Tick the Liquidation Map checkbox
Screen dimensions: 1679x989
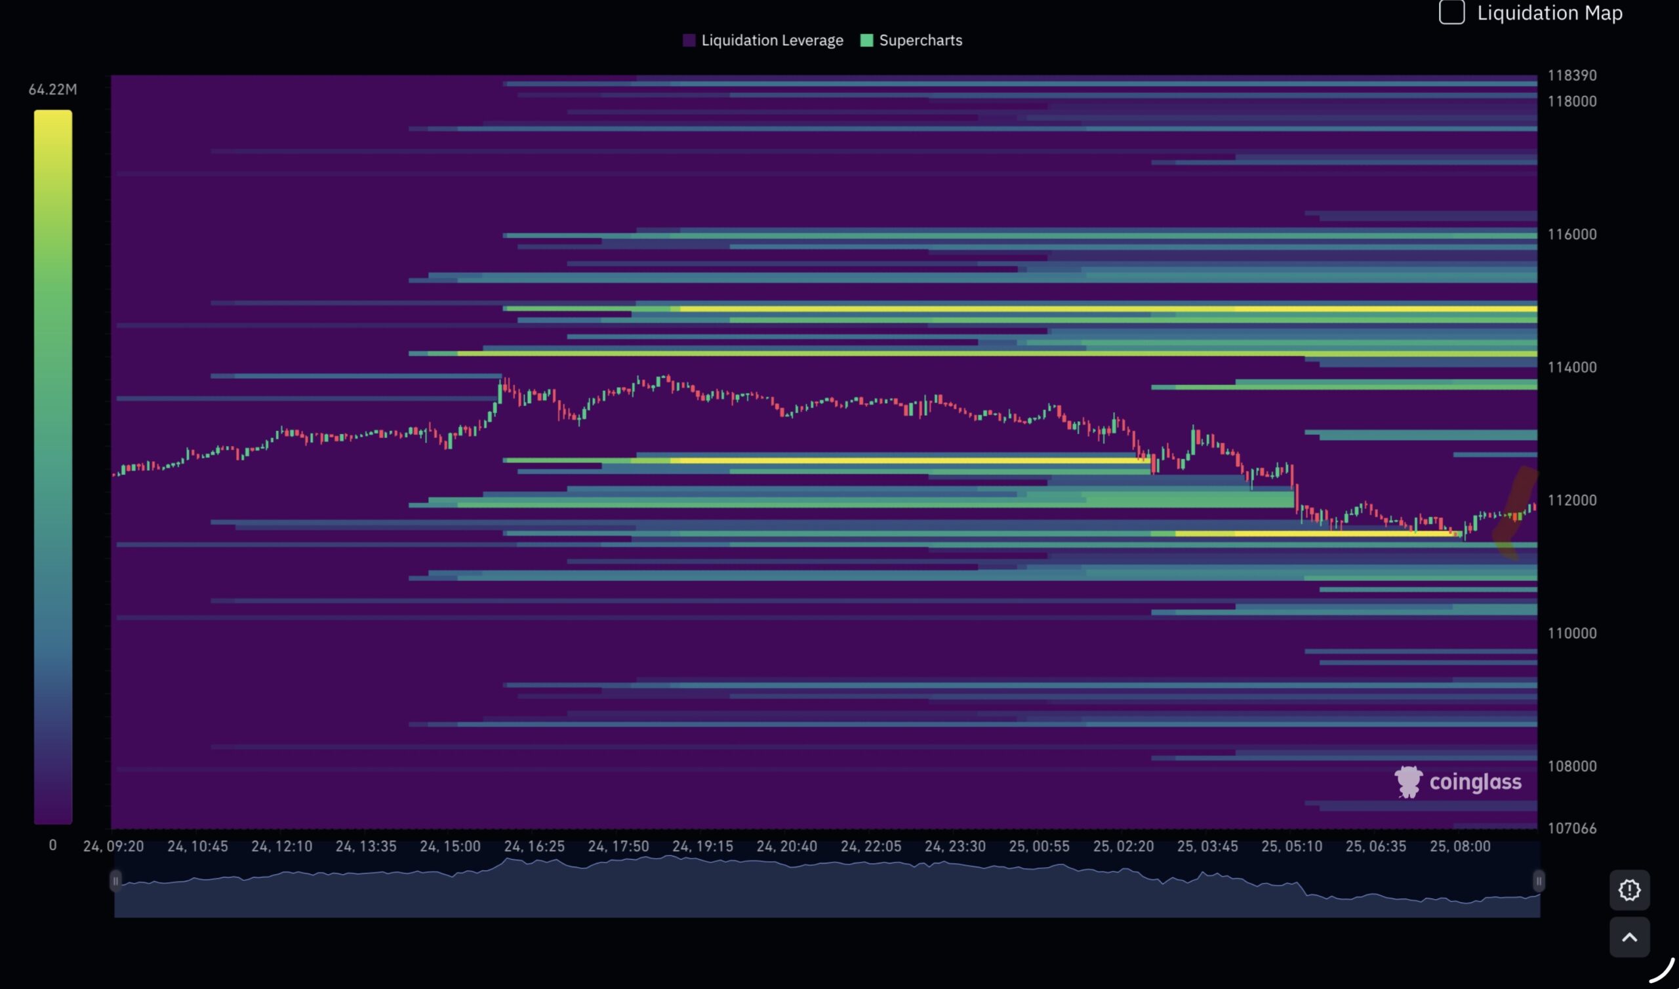tap(1451, 12)
